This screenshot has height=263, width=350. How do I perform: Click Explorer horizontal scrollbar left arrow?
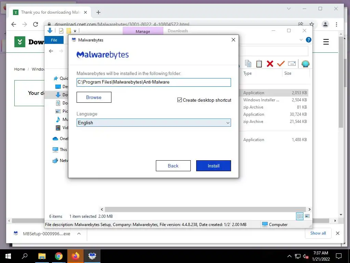pos(102,209)
